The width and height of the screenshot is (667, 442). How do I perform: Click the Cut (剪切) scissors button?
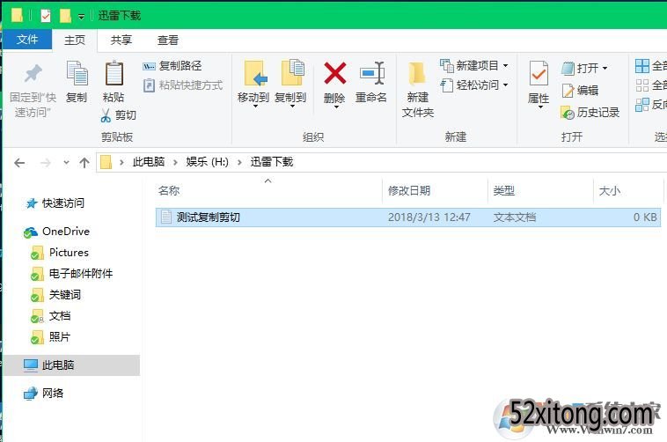pyautogui.click(x=119, y=115)
